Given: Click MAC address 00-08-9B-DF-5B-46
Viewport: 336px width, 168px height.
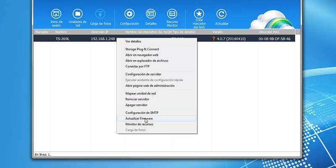Looking at the screenshot, I should (x=275, y=39).
